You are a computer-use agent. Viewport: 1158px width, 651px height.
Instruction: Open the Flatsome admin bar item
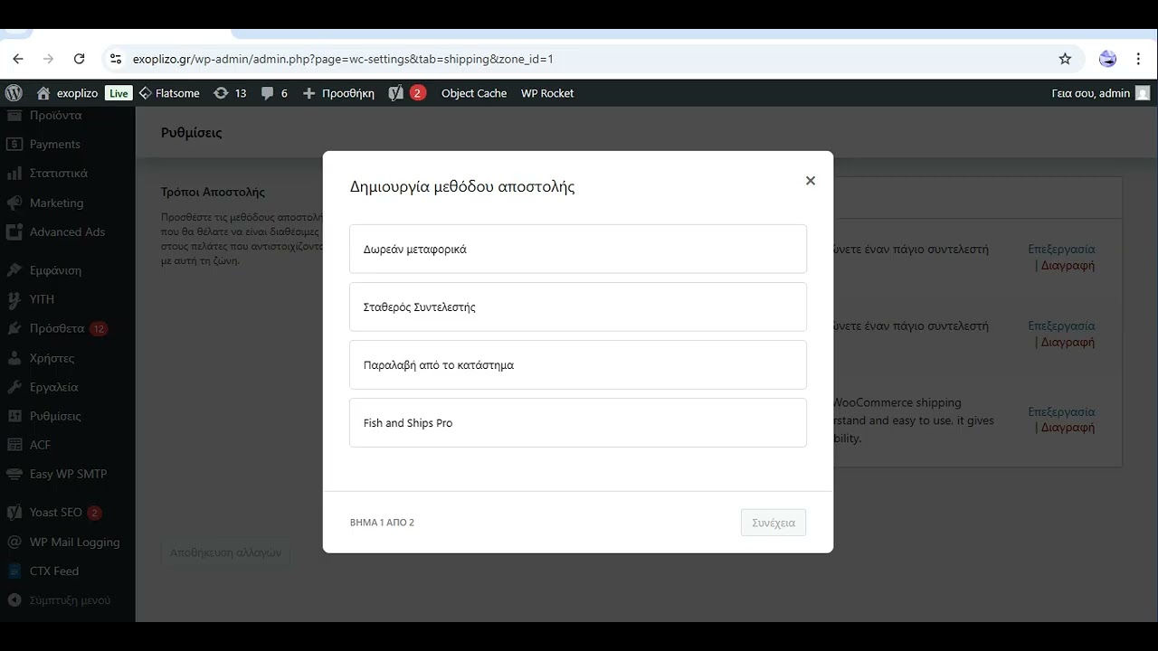point(168,93)
